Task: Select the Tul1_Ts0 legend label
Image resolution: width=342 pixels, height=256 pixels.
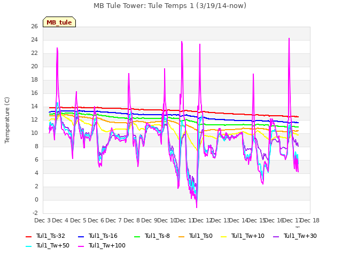Action: coord(201,236)
